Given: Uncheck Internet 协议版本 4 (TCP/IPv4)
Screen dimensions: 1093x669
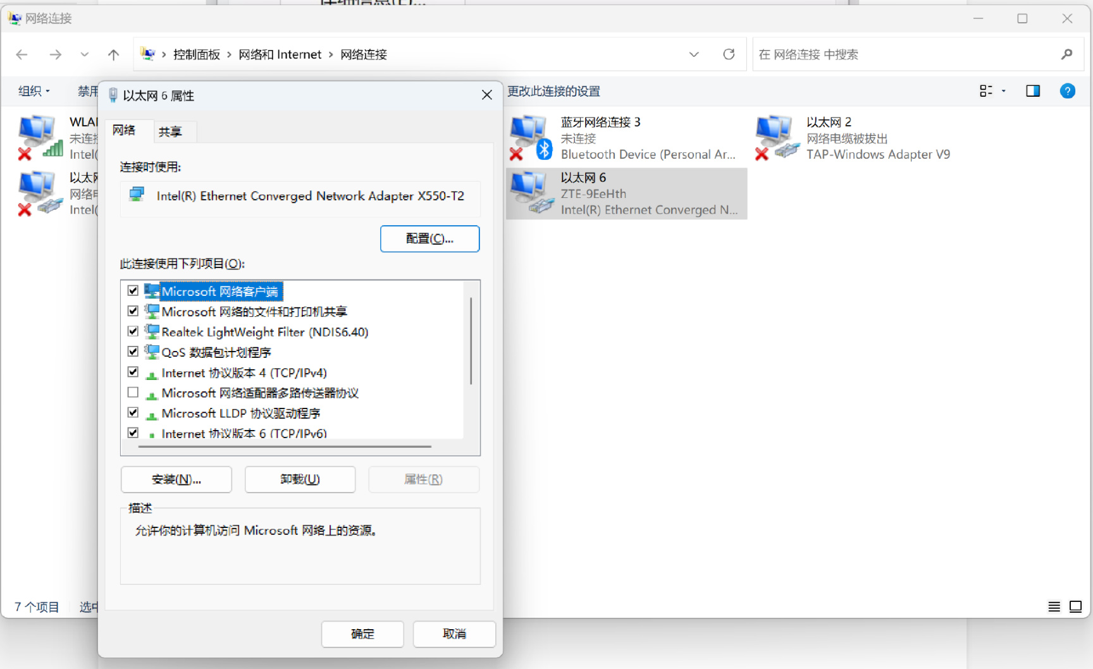Looking at the screenshot, I should tap(133, 372).
